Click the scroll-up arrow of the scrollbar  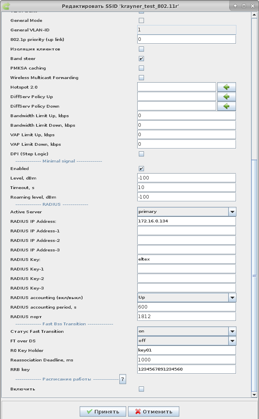point(254,15)
